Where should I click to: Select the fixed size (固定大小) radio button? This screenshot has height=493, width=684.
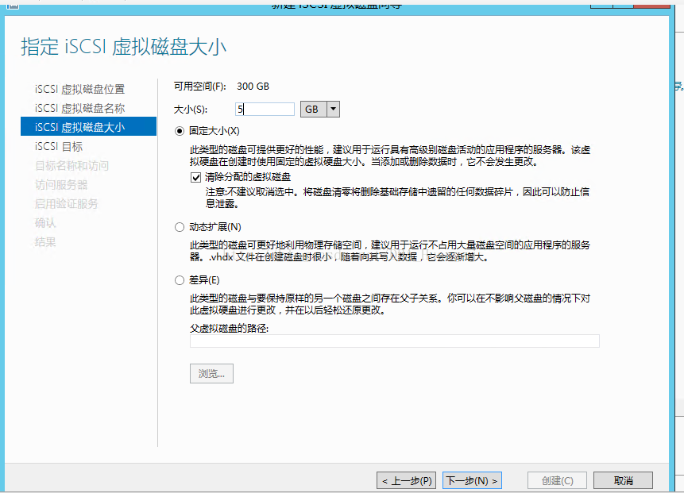180,131
